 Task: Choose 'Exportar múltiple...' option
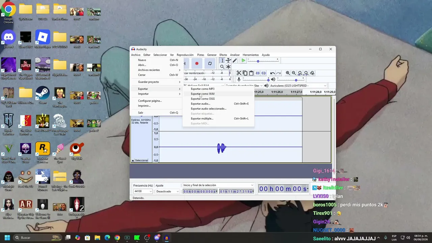pyautogui.click(x=218, y=118)
